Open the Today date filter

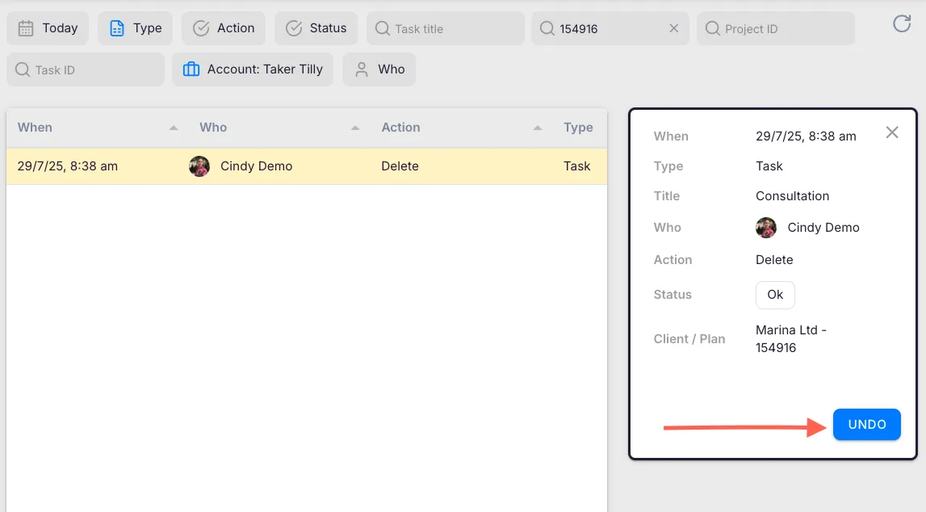[x=48, y=28]
